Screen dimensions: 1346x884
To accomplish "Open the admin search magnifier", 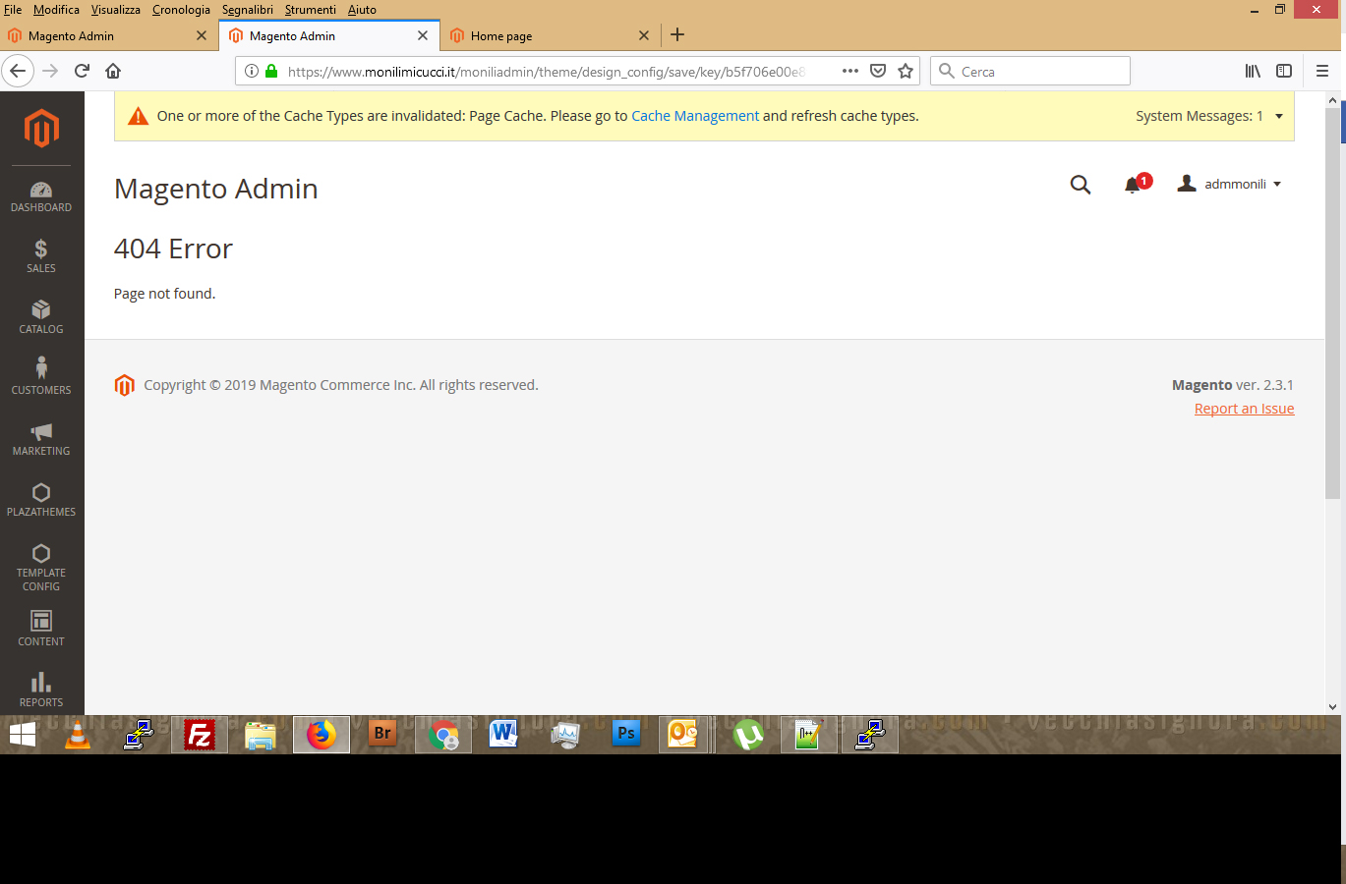I will click(1081, 184).
